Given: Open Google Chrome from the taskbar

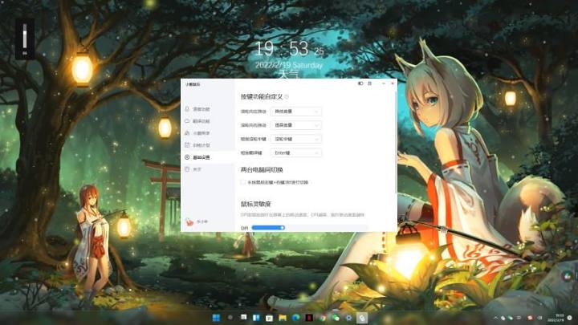Looking at the screenshot, I should [322, 318].
